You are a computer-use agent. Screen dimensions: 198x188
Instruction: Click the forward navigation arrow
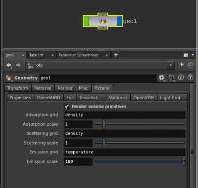pos(18,66)
